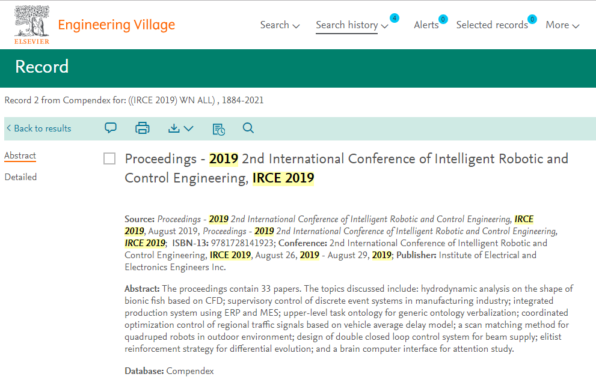596x386 pixels.
Task: Expand the download options chevron
Action: [188, 128]
